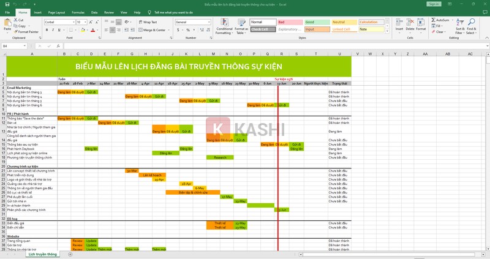The image size is (490, 259).
Task: Open the File menu
Action: (x=7, y=12)
